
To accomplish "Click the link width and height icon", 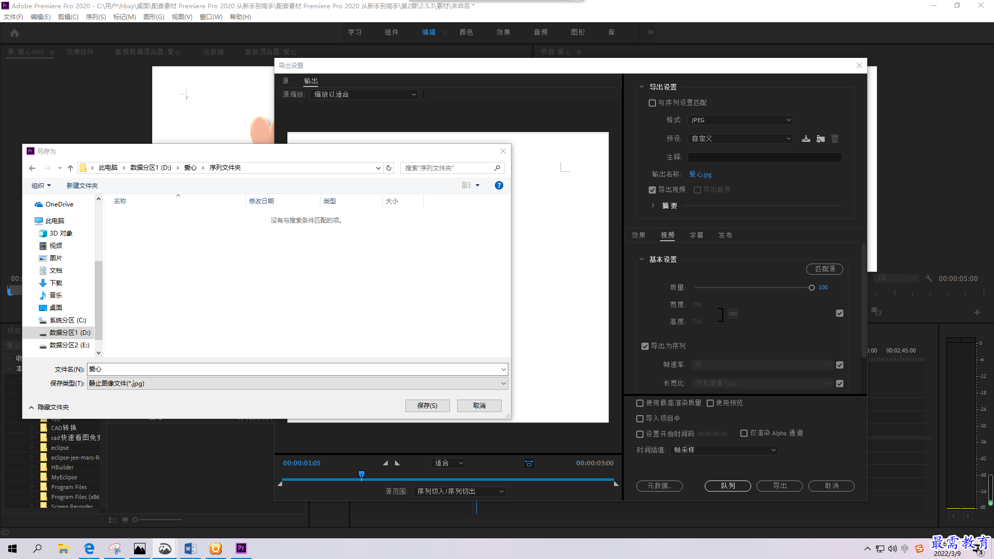I will (x=733, y=313).
